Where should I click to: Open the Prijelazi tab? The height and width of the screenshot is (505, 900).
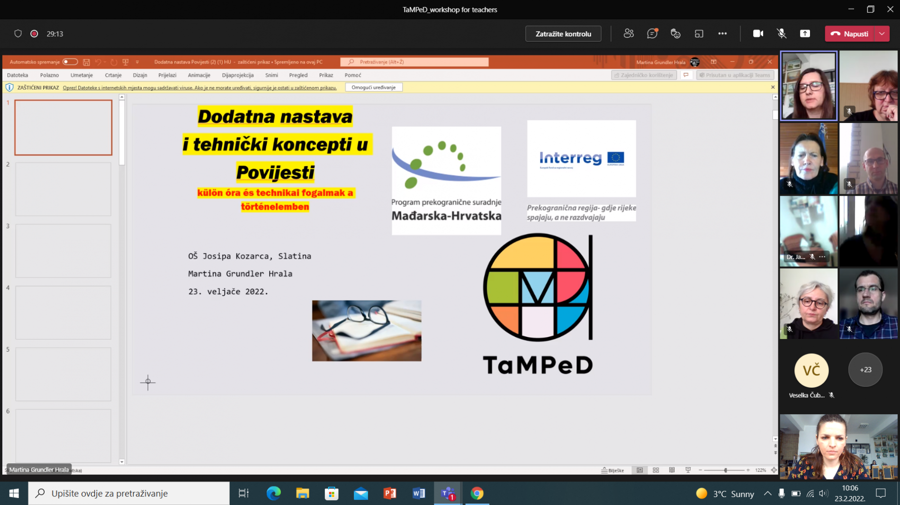pos(167,75)
